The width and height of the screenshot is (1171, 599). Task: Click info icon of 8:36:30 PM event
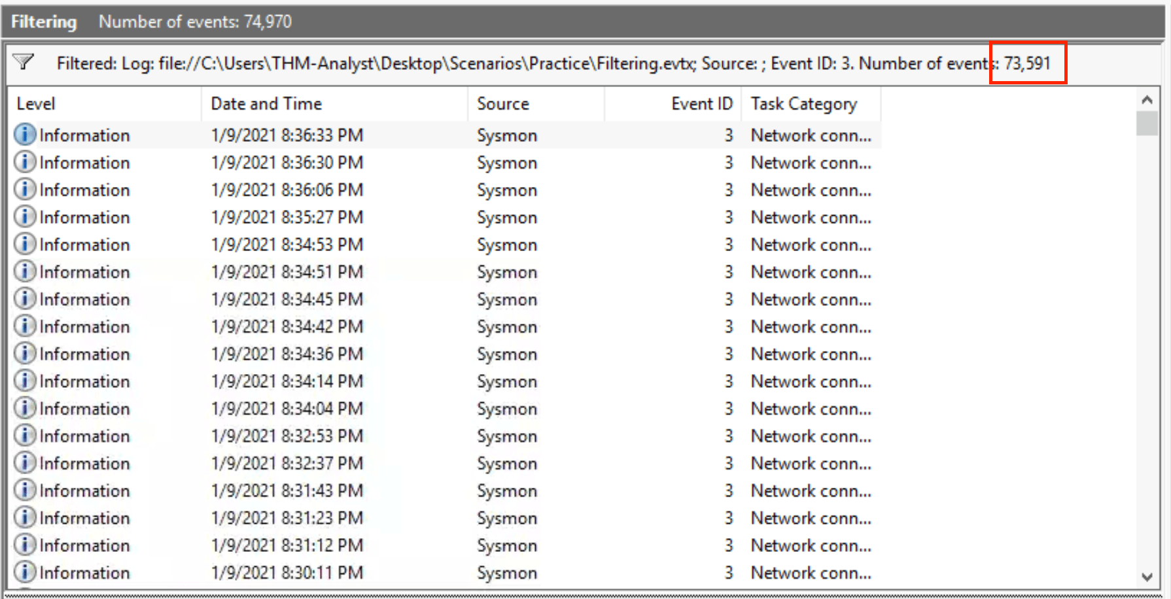tap(25, 162)
